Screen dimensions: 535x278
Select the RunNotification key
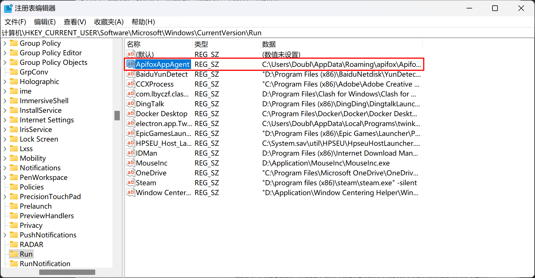coord(45,264)
